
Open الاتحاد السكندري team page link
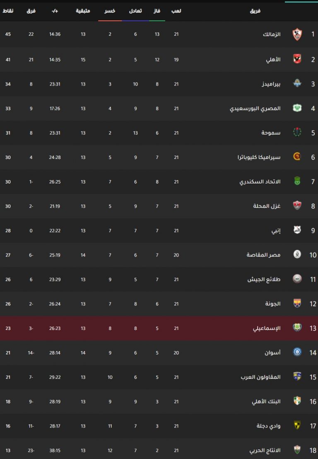tap(260, 182)
